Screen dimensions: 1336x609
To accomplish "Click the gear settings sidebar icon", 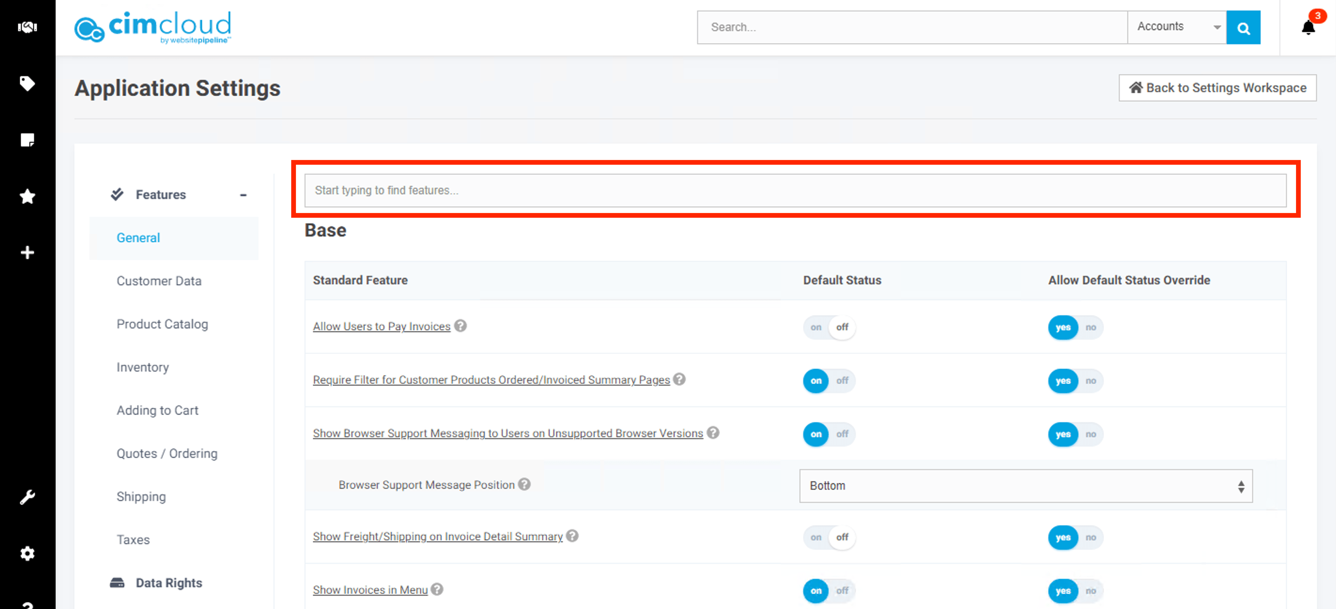I will click(27, 554).
